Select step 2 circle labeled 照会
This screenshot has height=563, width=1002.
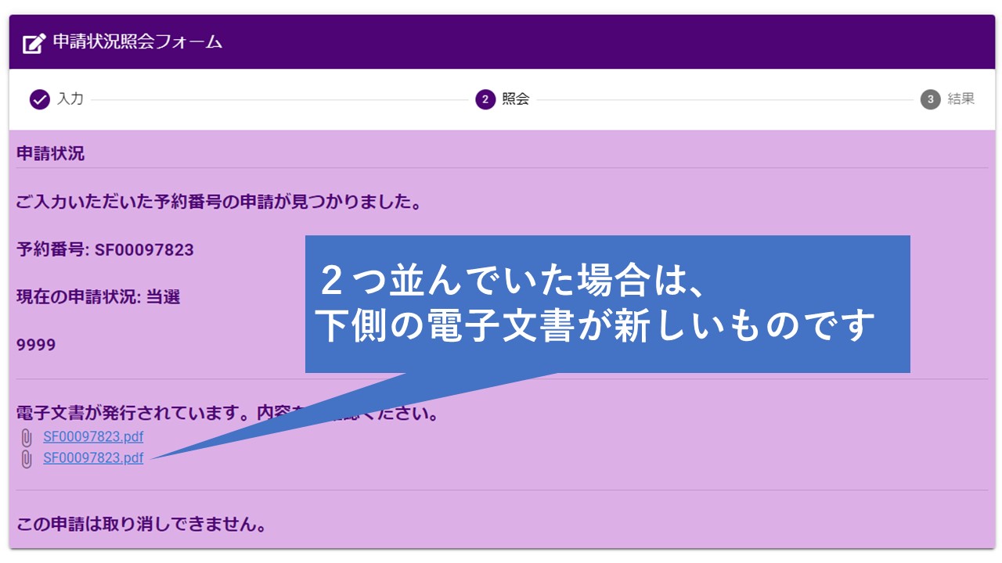tap(485, 100)
